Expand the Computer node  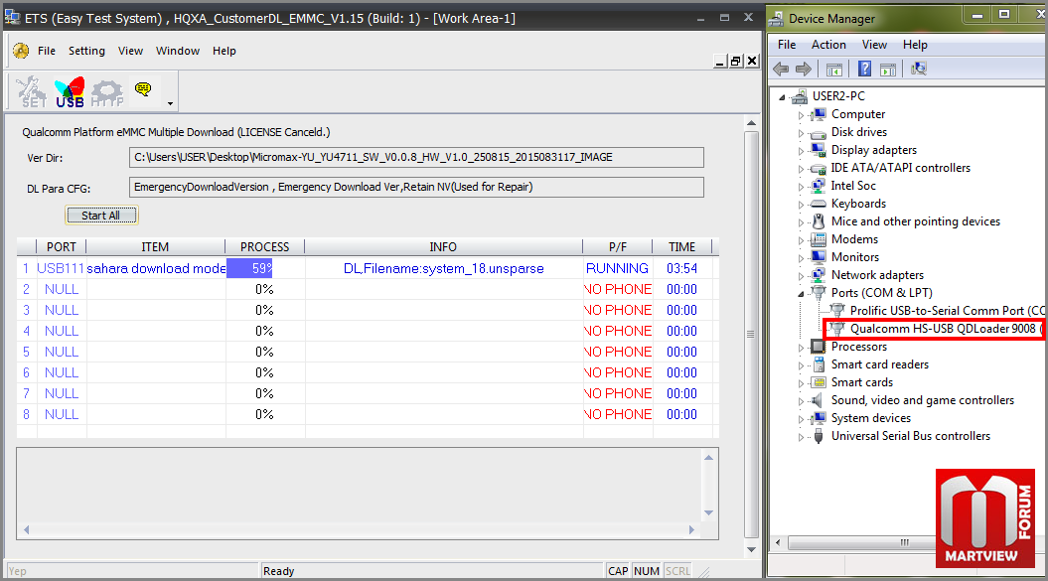[801, 115]
